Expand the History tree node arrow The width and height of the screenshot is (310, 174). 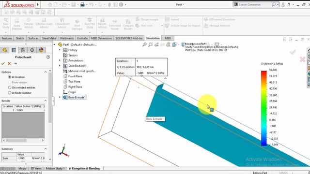coord(60,50)
